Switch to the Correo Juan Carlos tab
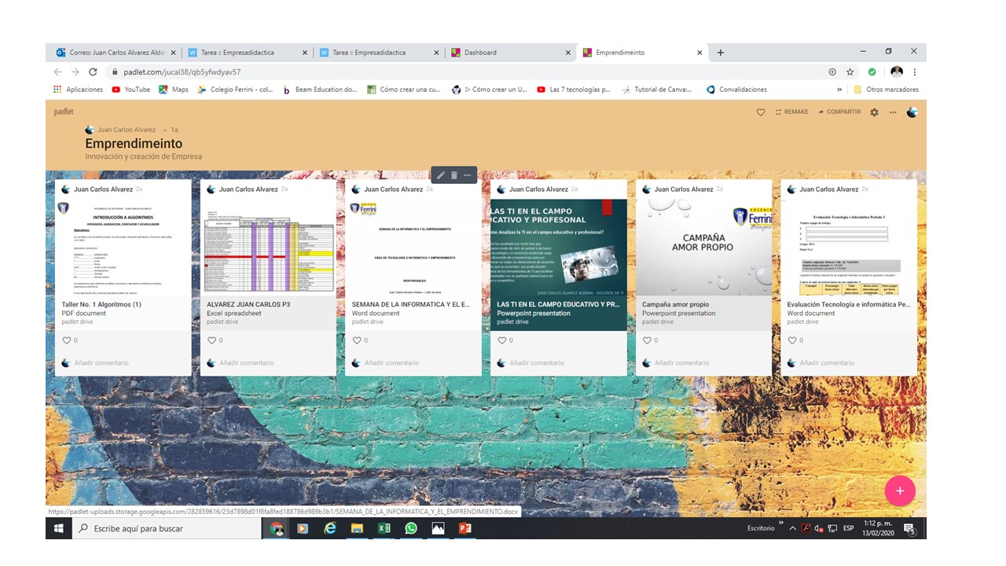The height and width of the screenshot is (566, 1006). [116, 53]
